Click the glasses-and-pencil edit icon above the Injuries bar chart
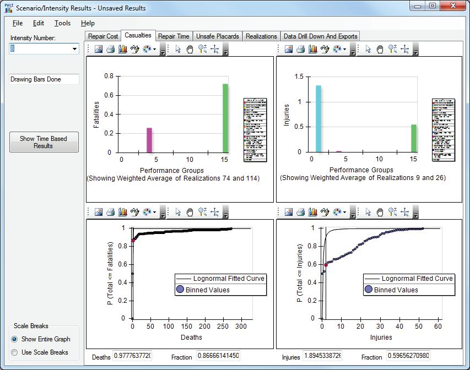The width and height of the screenshot is (470, 370). [325, 49]
